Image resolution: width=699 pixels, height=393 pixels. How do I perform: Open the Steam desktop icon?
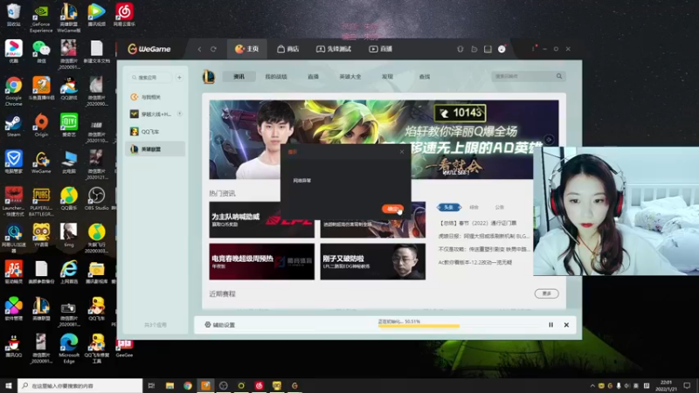coord(13,126)
